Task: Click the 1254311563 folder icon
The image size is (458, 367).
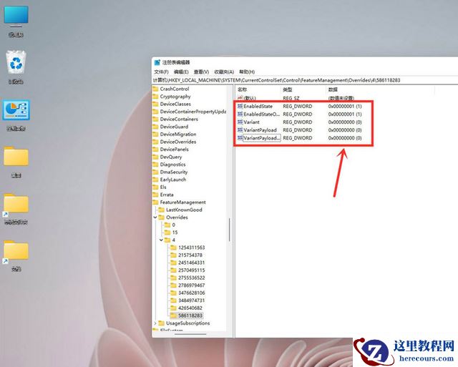Action: tap(173, 248)
